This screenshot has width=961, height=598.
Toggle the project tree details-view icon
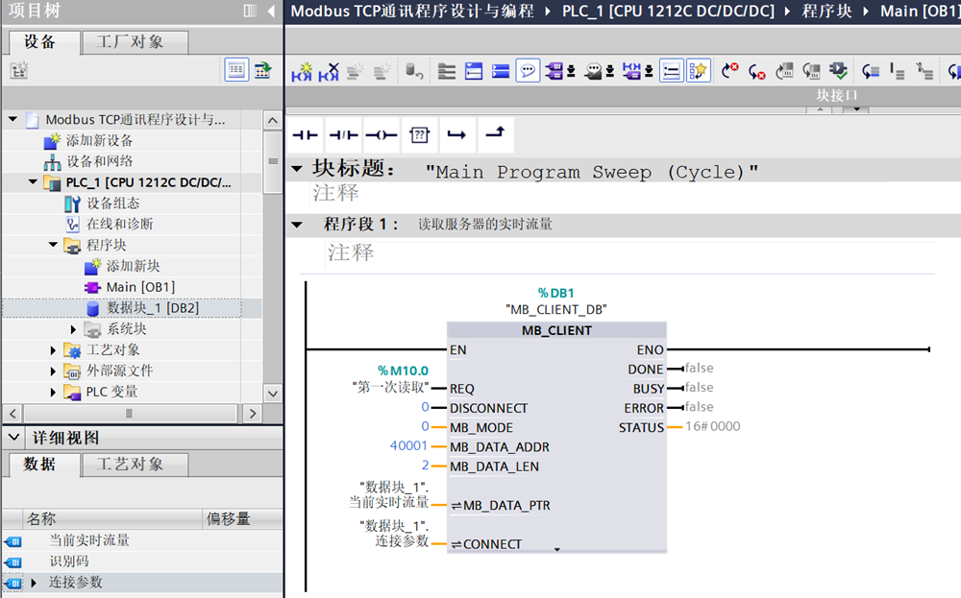pos(236,70)
